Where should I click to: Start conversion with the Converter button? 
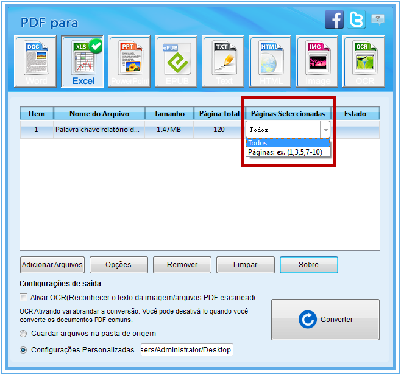pyautogui.click(x=325, y=320)
